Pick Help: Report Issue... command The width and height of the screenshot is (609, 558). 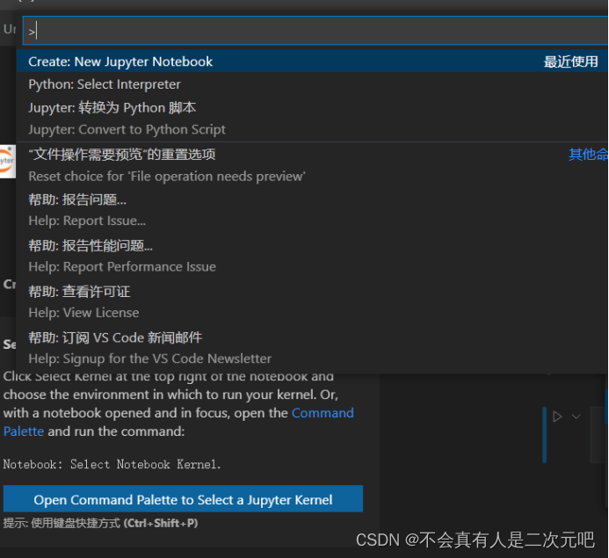pos(312,210)
